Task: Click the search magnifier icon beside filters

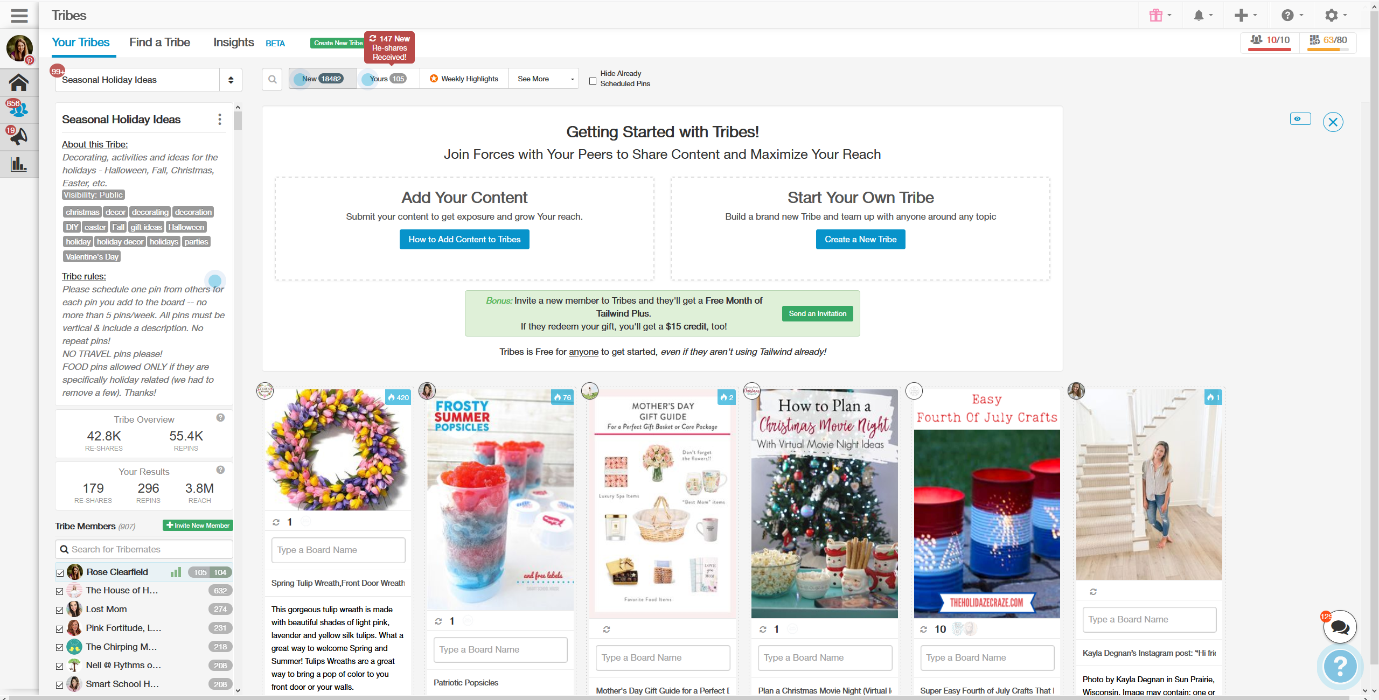Action: (273, 79)
